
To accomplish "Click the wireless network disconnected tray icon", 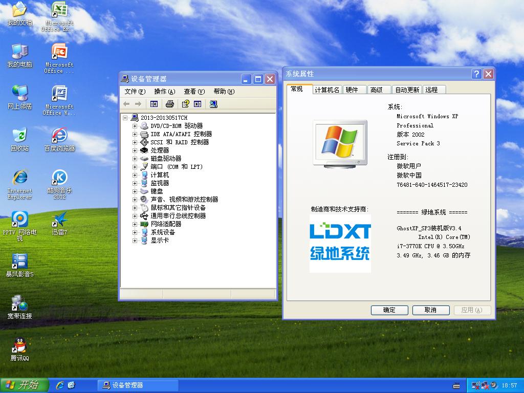I will tap(475, 386).
